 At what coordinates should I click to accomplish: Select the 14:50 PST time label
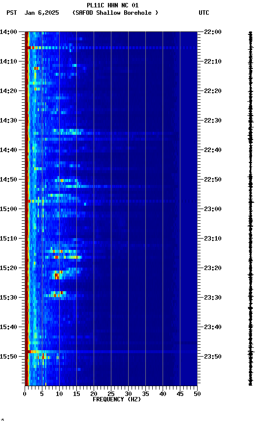(8, 180)
